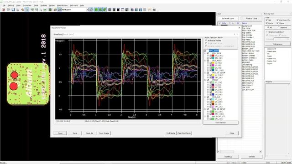Viewport: 292px width, 164px height.
Task: Click the blue disk icon near toolbar end
Action: point(141,10)
